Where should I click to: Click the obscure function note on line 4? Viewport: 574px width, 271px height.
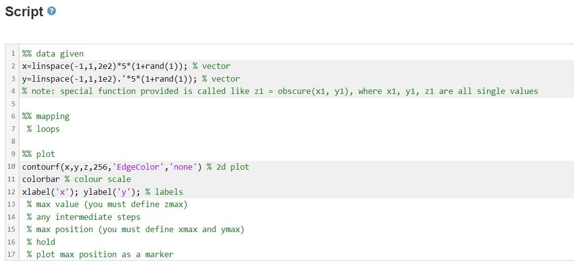coord(280,91)
